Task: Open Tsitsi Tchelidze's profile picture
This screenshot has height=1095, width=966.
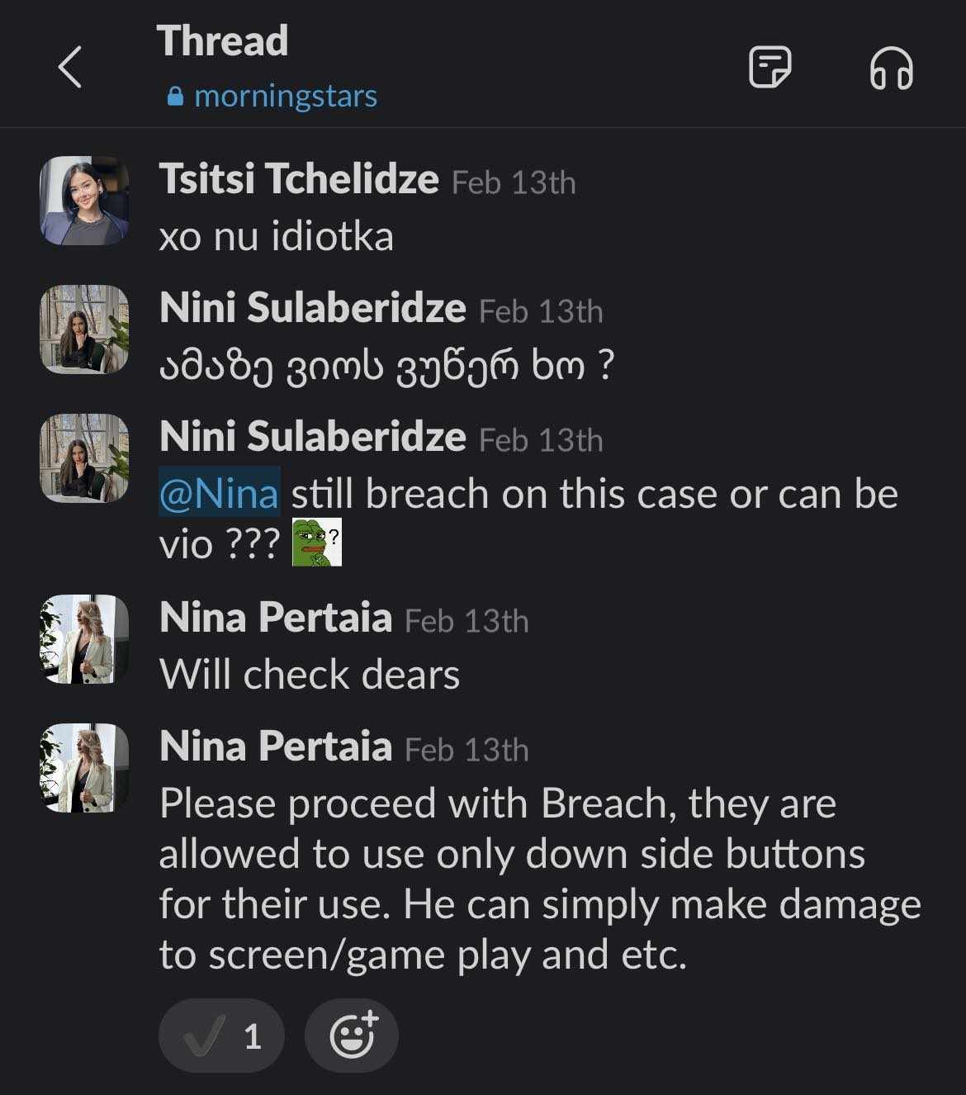Action: pyautogui.click(x=84, y=201)
